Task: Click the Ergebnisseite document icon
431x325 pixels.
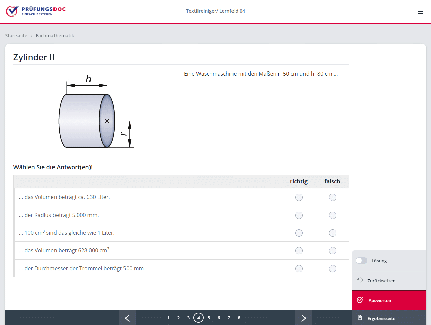Action: (360, 318)
